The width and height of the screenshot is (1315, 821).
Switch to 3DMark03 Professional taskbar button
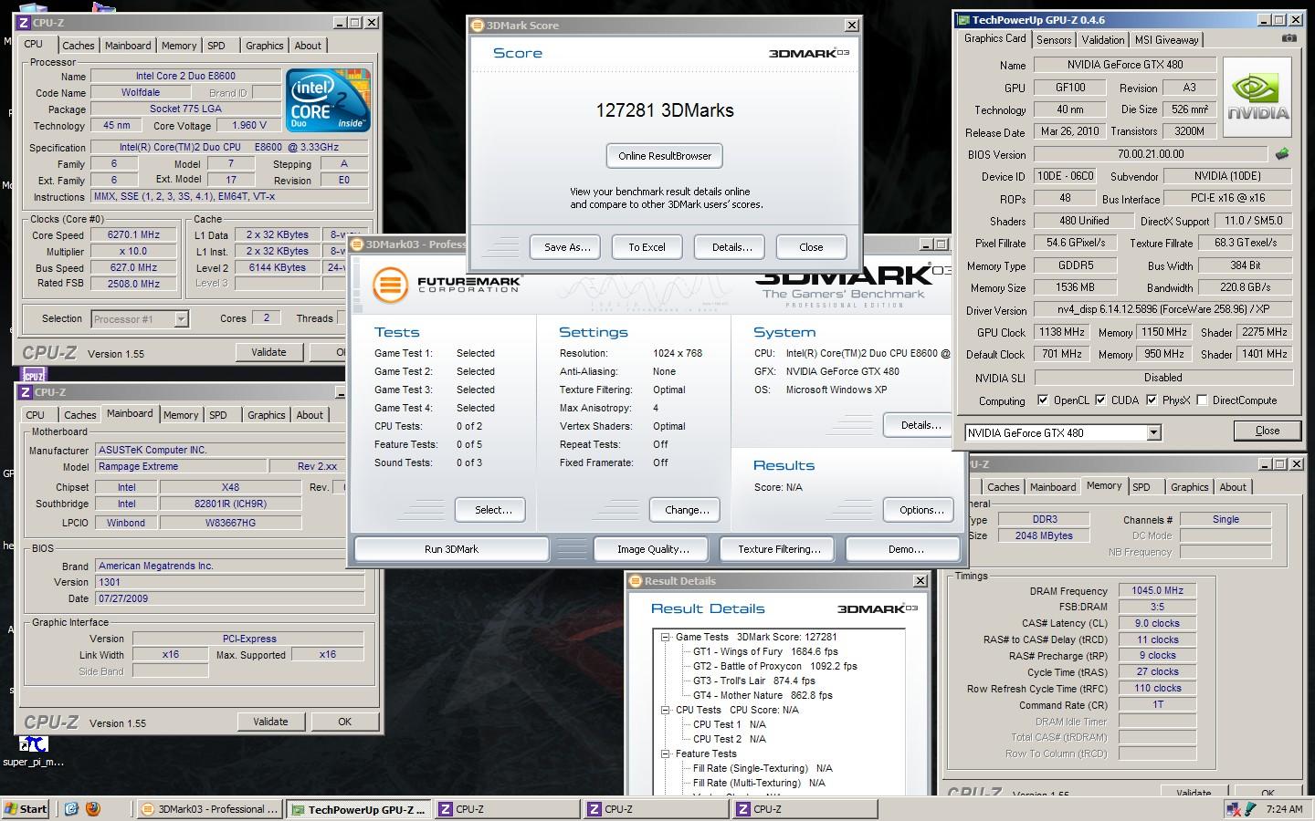[x=209, y=809]
